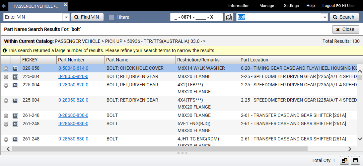Open the Information menu
This screenshot has height=166, width=363.
239,6
